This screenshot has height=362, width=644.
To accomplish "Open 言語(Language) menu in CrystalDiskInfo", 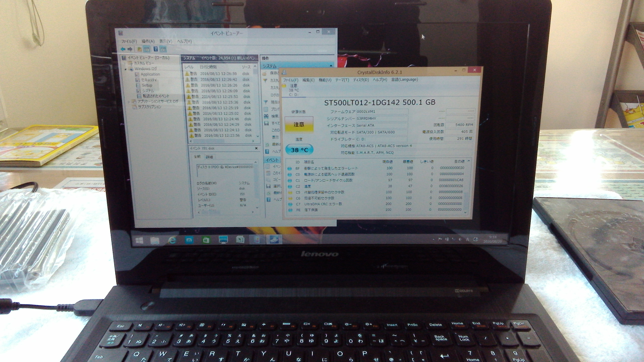I will click(405, 79).
